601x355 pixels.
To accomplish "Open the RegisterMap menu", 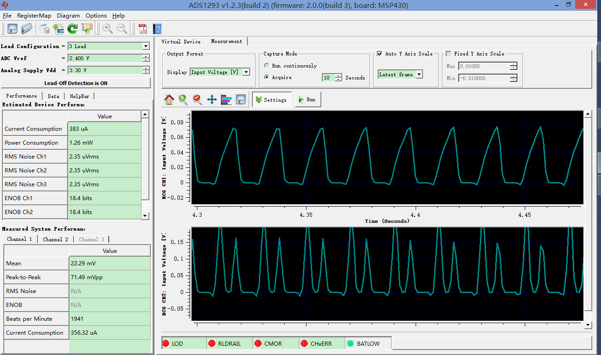I will click(34, 15).
